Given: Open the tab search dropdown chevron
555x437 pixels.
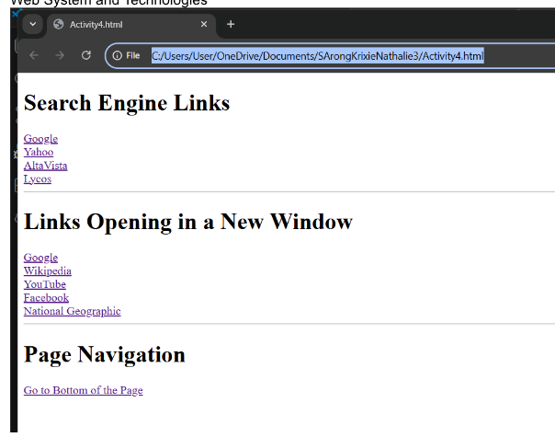Looking at the screenshot, I should tap(33, 24).
